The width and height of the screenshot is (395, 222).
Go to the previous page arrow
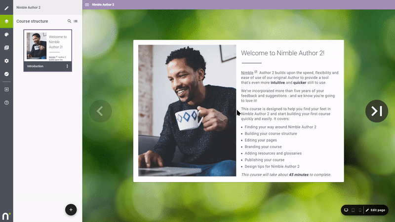(100, 111)
